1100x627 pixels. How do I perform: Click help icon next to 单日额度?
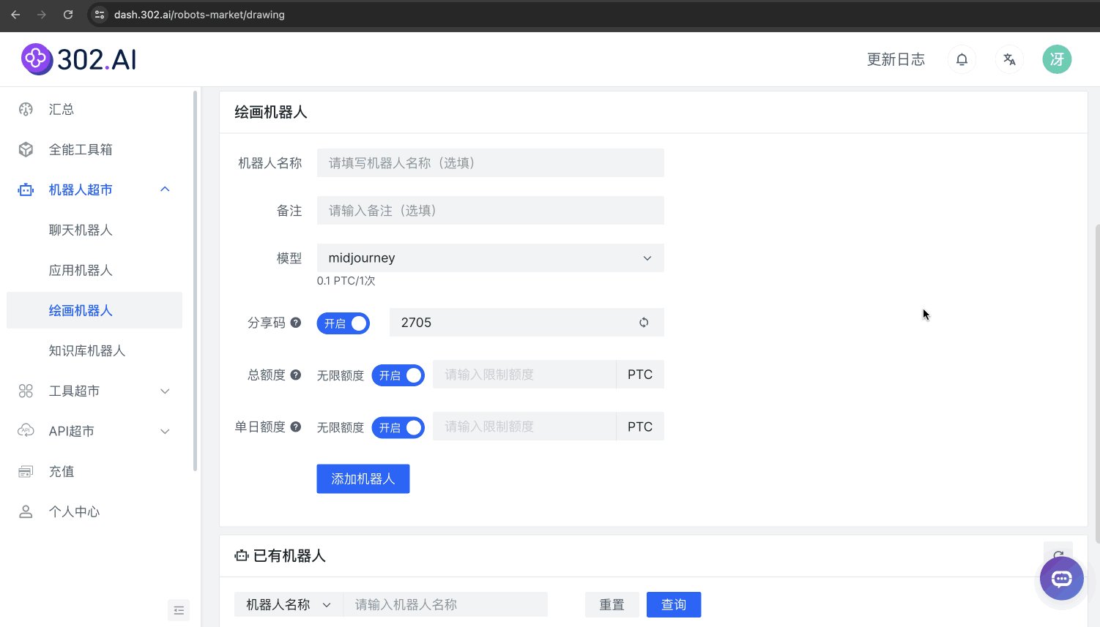point(296,427)
